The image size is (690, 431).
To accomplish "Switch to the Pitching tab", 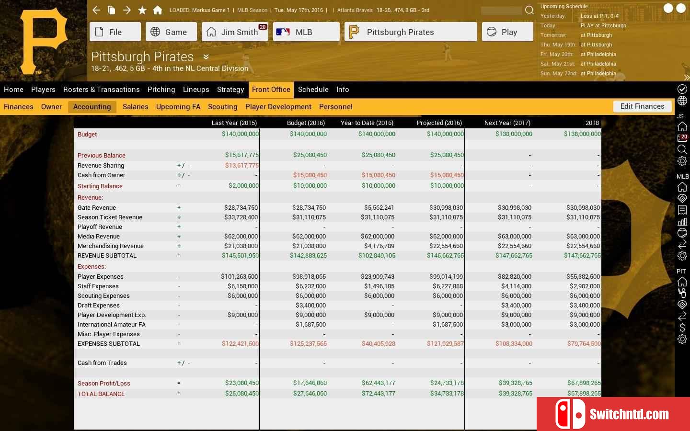I will pos(161,90).
